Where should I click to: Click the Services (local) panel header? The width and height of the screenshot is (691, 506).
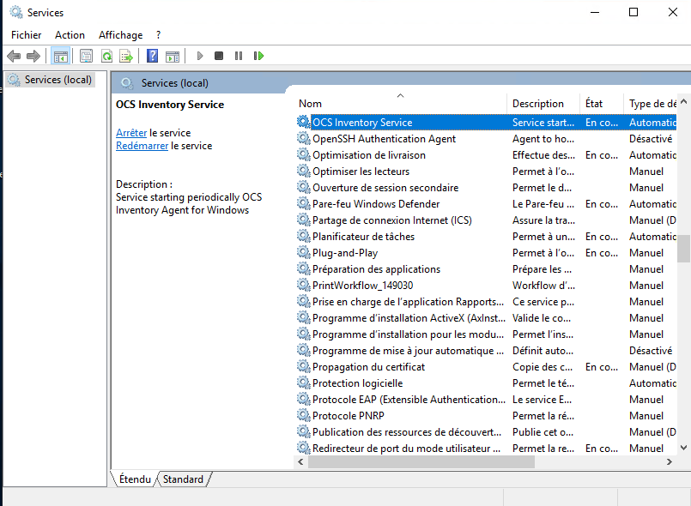(175, 83)
